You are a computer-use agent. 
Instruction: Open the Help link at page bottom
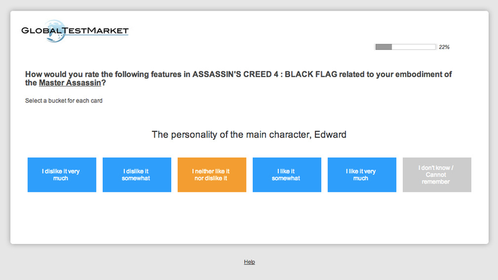250,262
